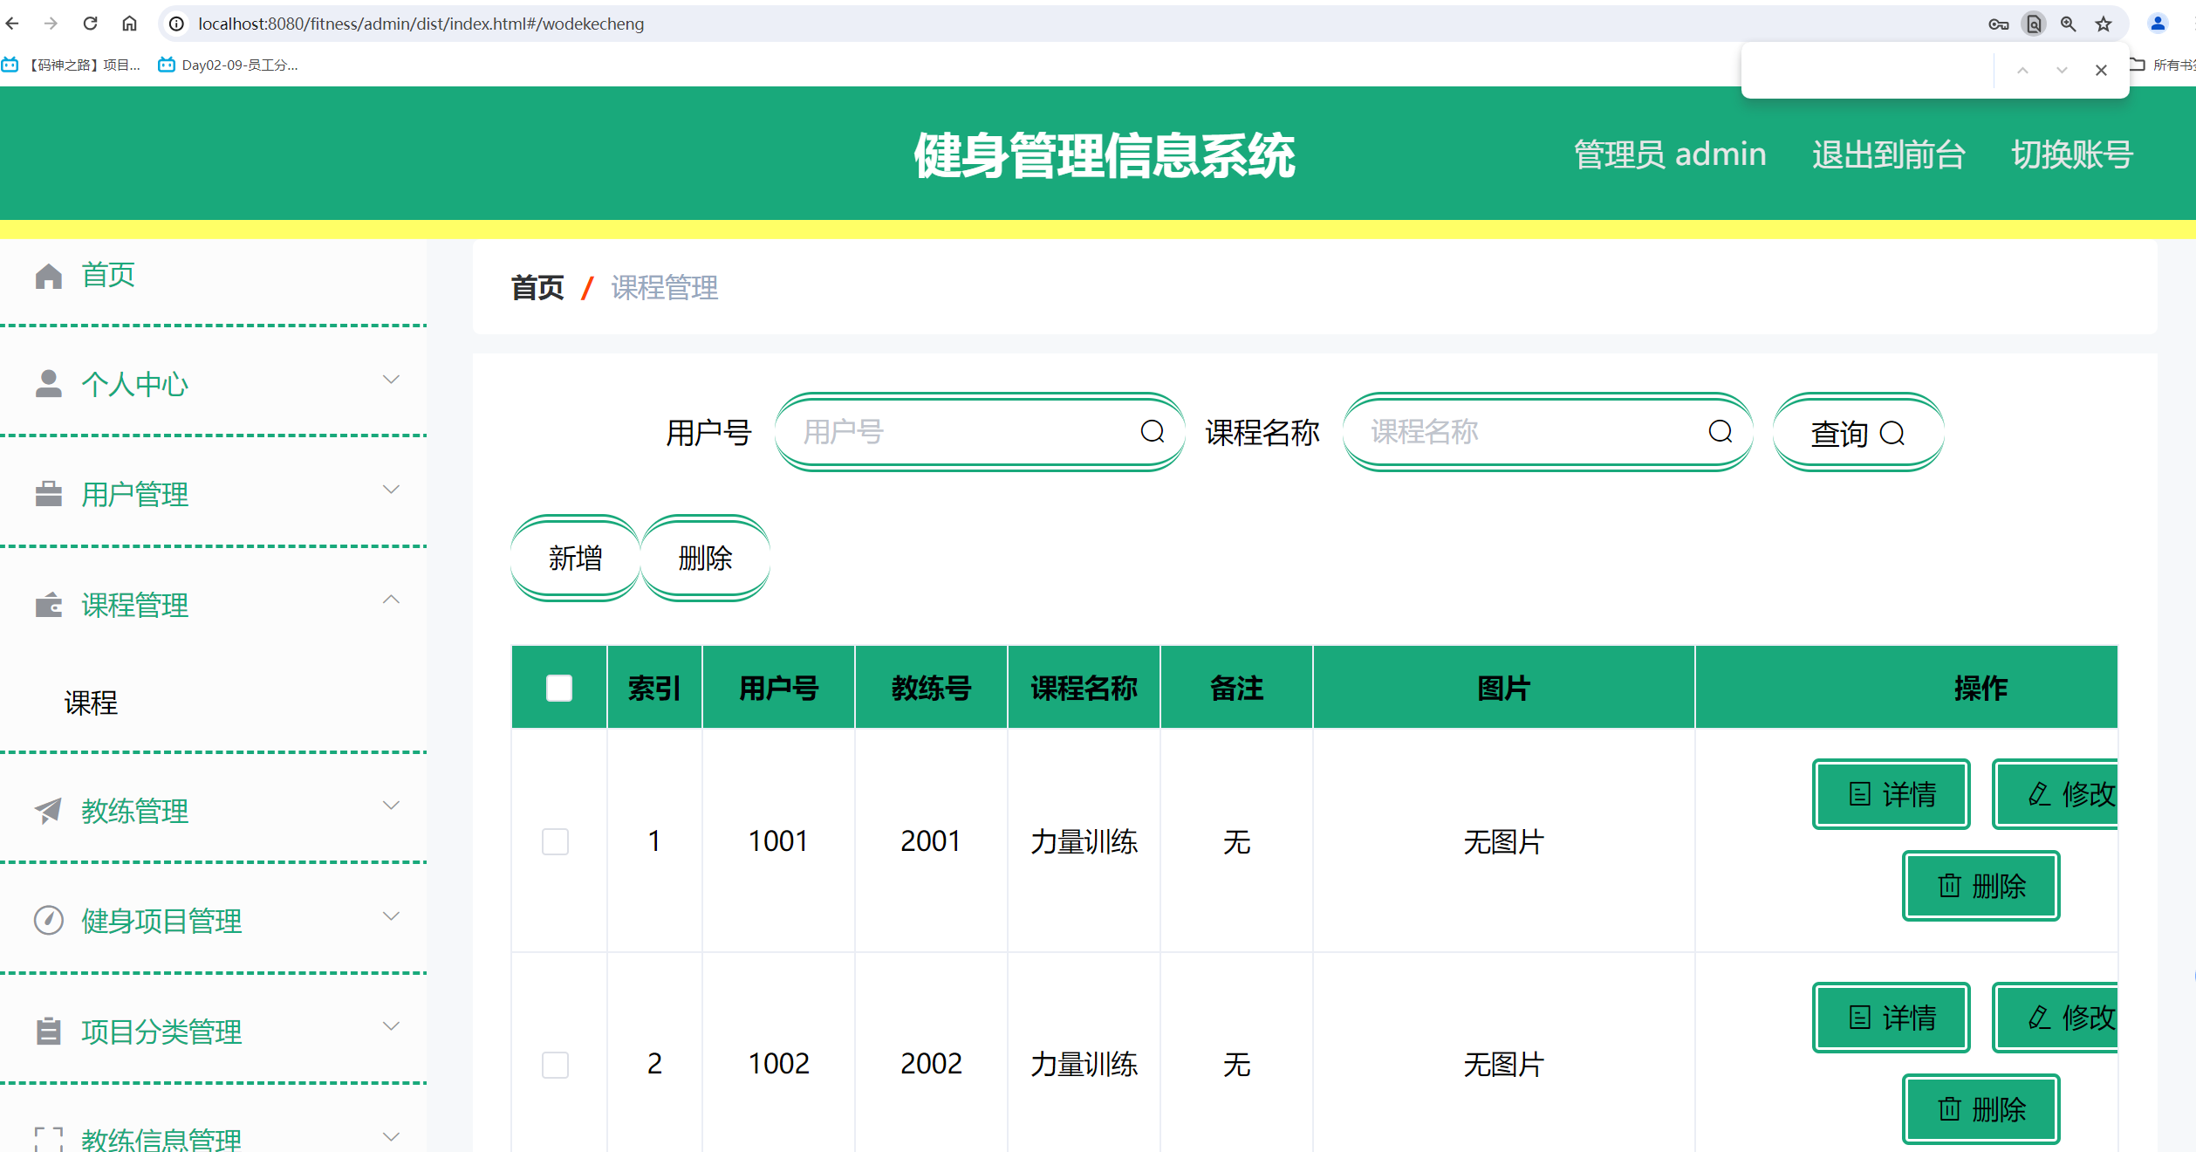The height and width of the screenshot is (1152, 2196).
Task: Select the person icon for 个人中心
Action: tap(48, 381)
